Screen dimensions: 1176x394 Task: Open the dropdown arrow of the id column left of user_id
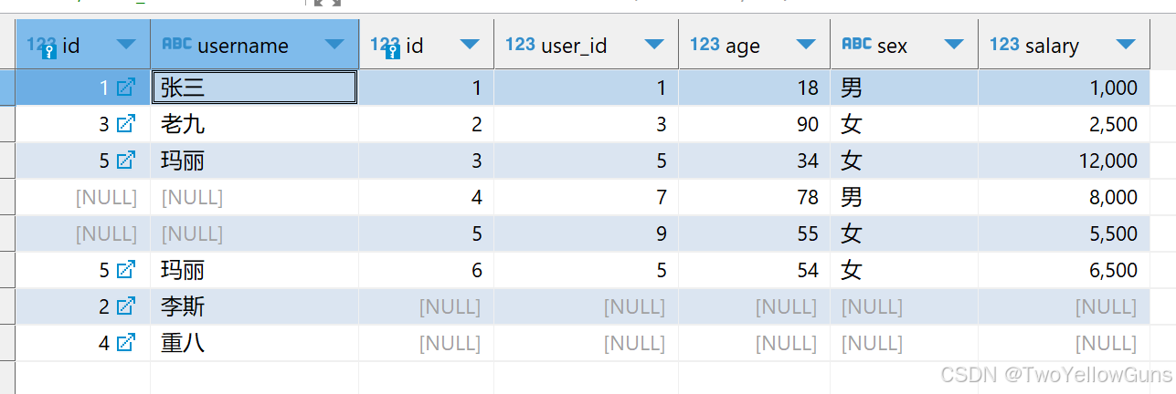(x=470, y=44)
